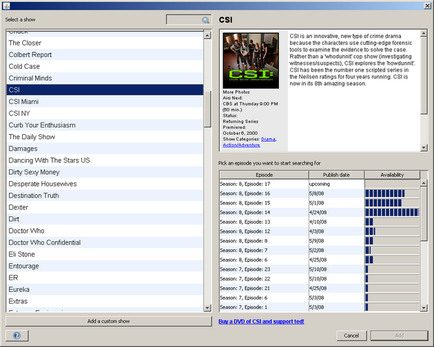Select Entourage in show list

click(105, 266)
